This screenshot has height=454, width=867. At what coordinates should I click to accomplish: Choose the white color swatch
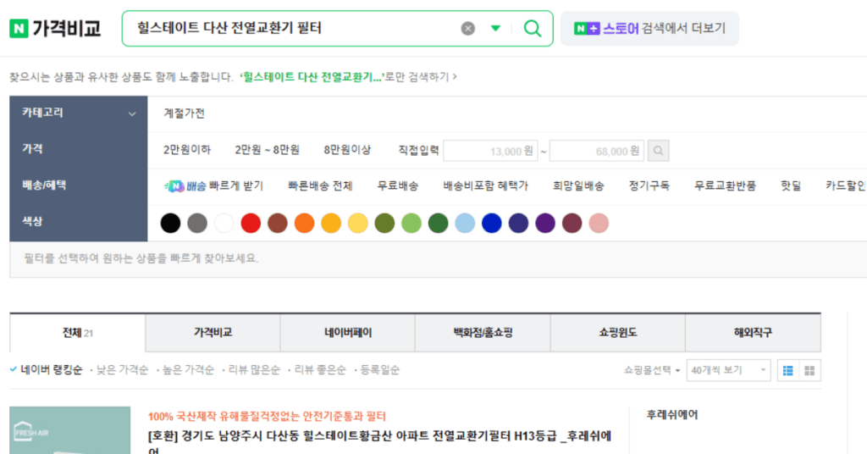(x=224, y=224)
